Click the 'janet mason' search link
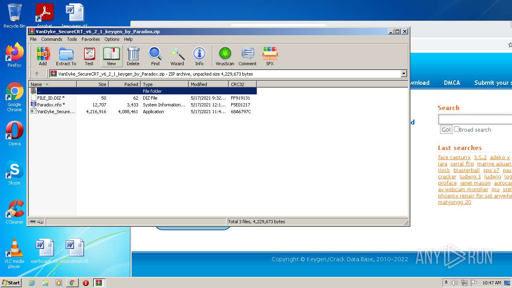 [x=475, y=183]
